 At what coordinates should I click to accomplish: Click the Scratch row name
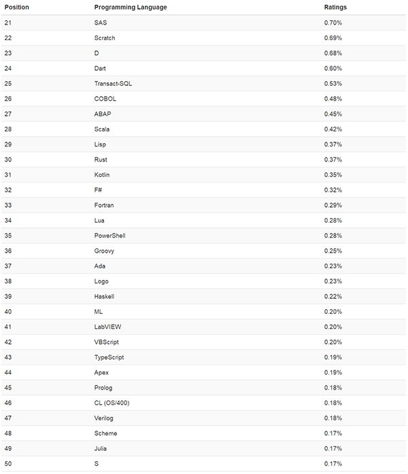pyautogui.click(x=105, y=38)
